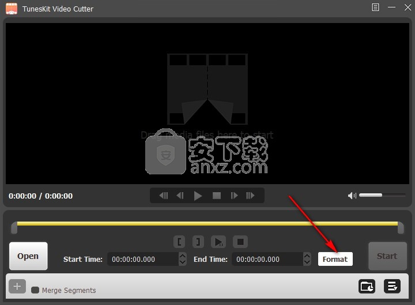Image resolution: width=415 pixels, height=305 pixels.
Task: Open the menu icon in the title bar
Action: click(375, 7)
